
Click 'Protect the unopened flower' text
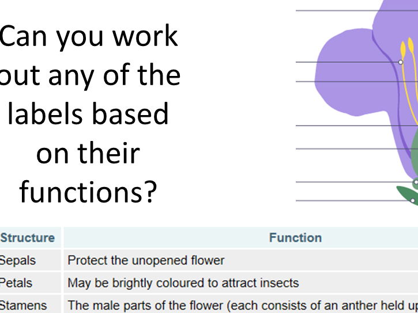146,260
